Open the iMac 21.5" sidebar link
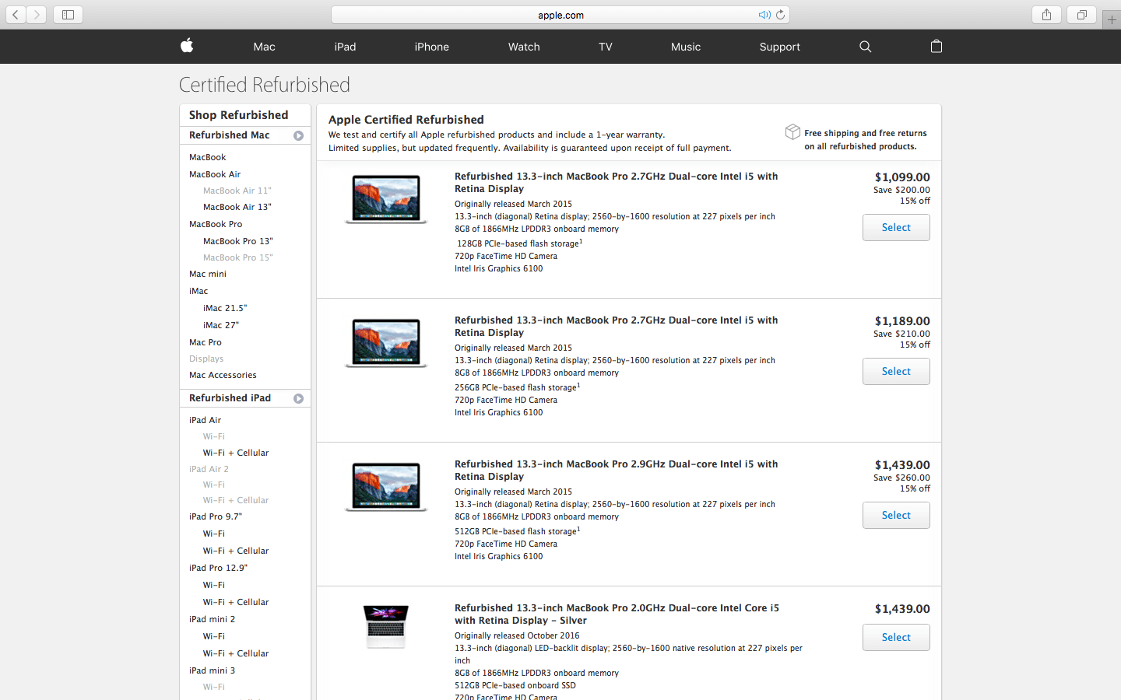This screenshot has width=1121, height=700. [x=225, y=308]
